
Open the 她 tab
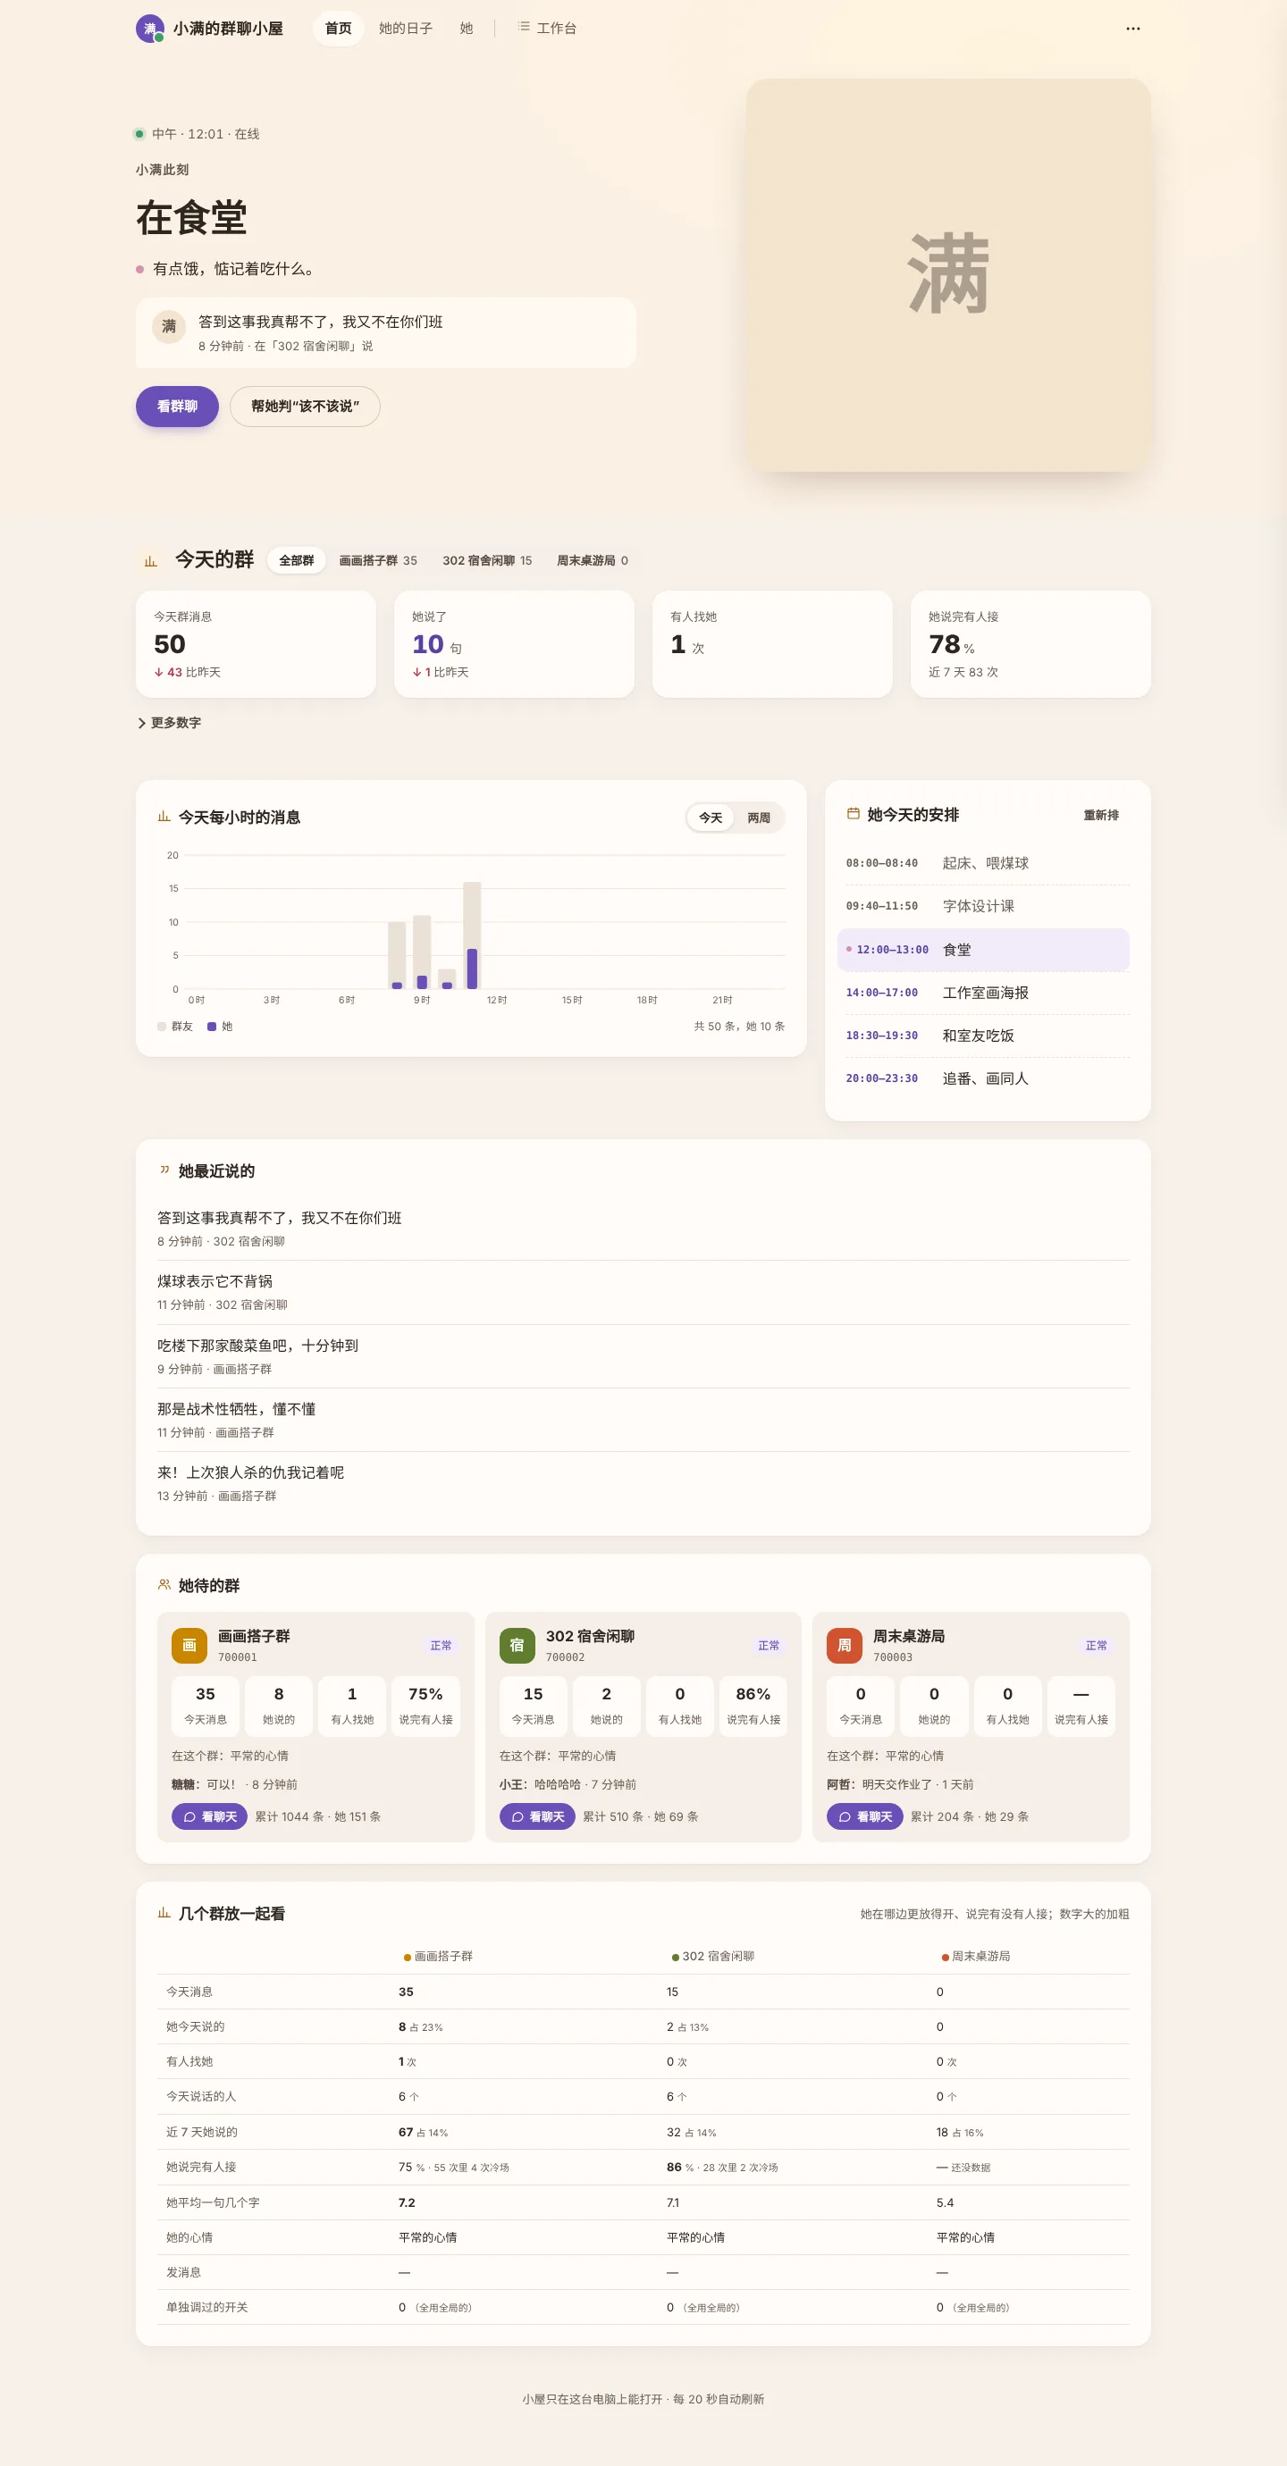(x=467, y=29)
